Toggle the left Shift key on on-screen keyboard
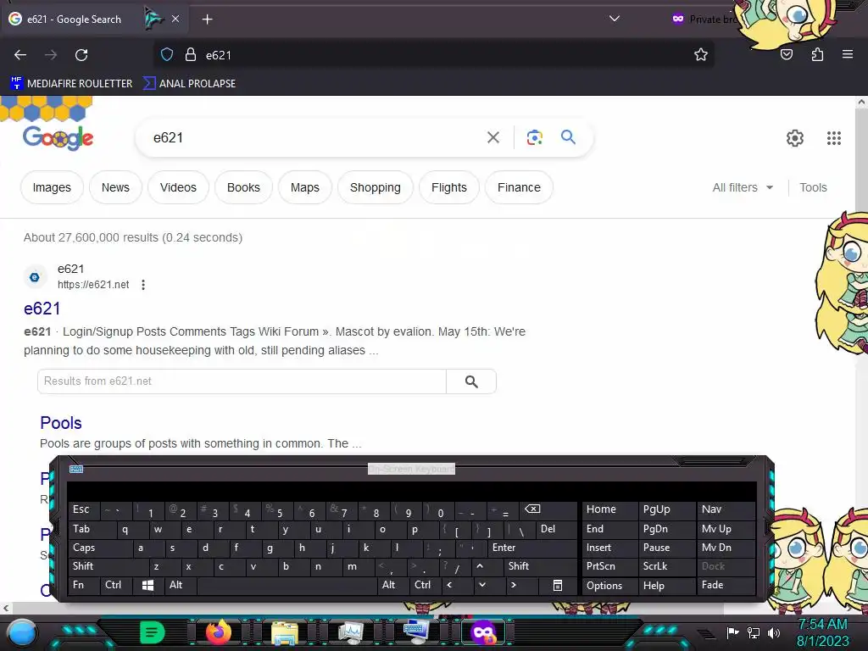This screenshot has height=651, width=868. point(108,566)
